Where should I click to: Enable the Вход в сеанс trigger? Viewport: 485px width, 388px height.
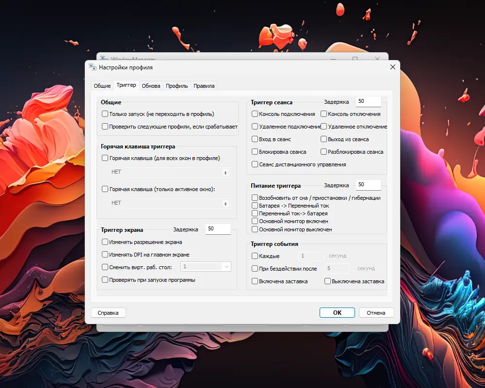(254, 139)
